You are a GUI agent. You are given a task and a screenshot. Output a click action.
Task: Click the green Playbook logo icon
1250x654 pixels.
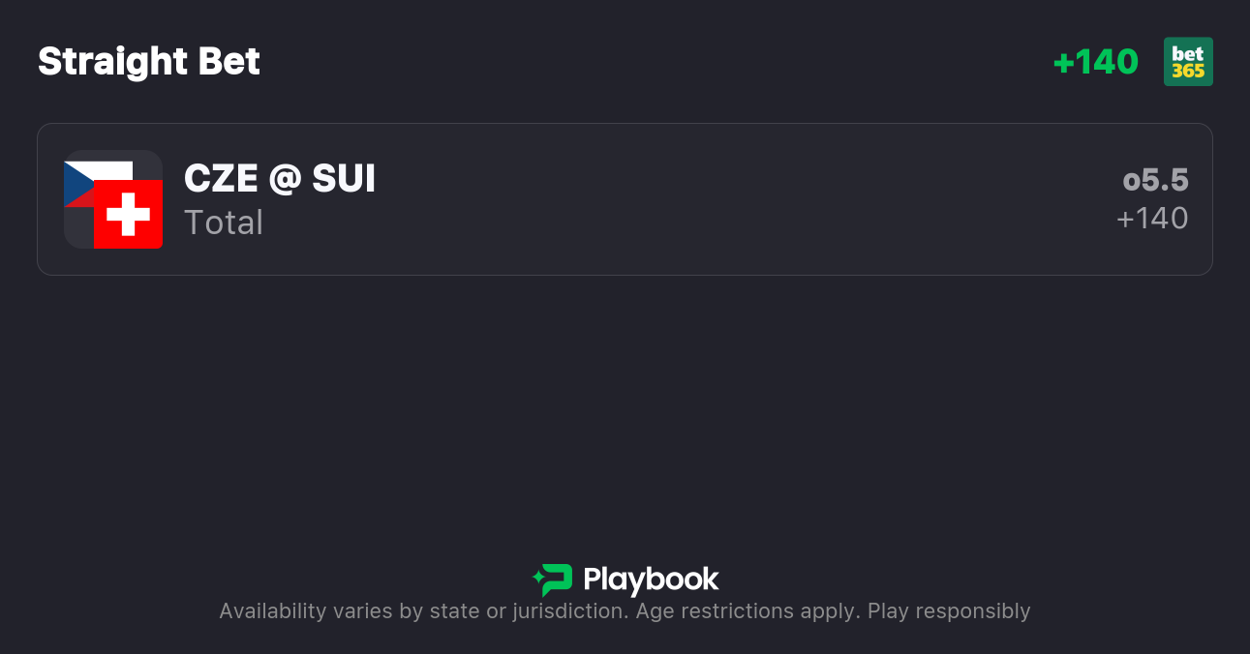pos(554,580)
